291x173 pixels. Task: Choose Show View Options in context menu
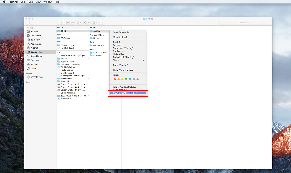pos(128,70)
